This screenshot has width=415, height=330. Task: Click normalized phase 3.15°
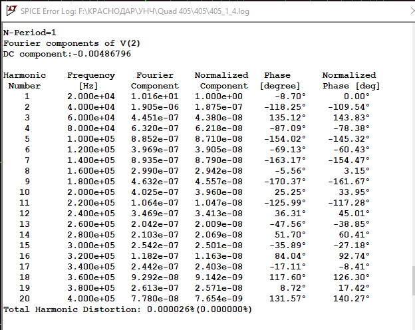click(x=356, y=171)
